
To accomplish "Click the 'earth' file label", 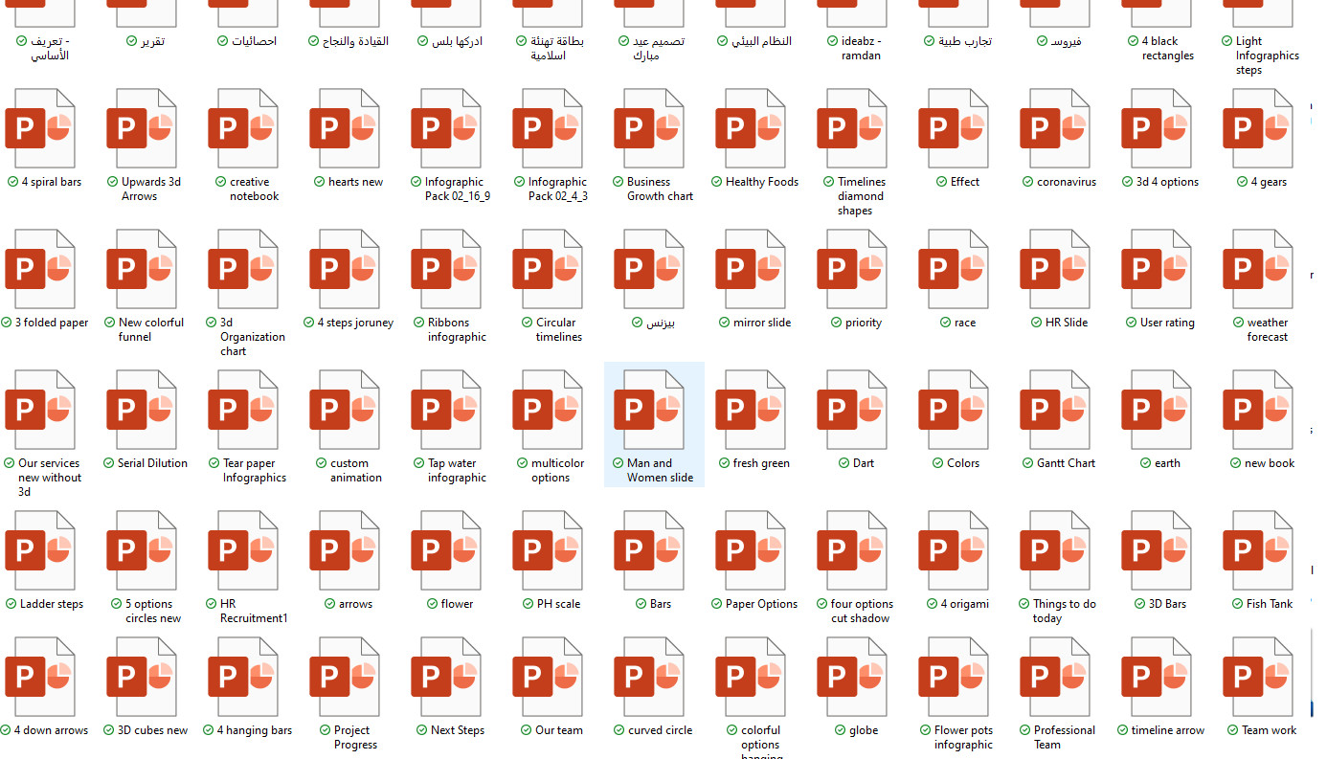I will (x=1167, y=463).
